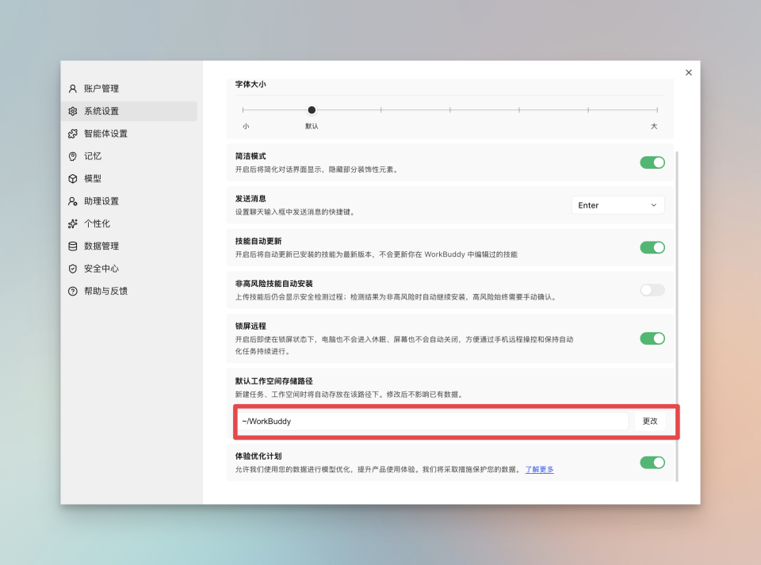
Task: Open the 发送消息 Enter dropdown
Action: click(618, 205)
